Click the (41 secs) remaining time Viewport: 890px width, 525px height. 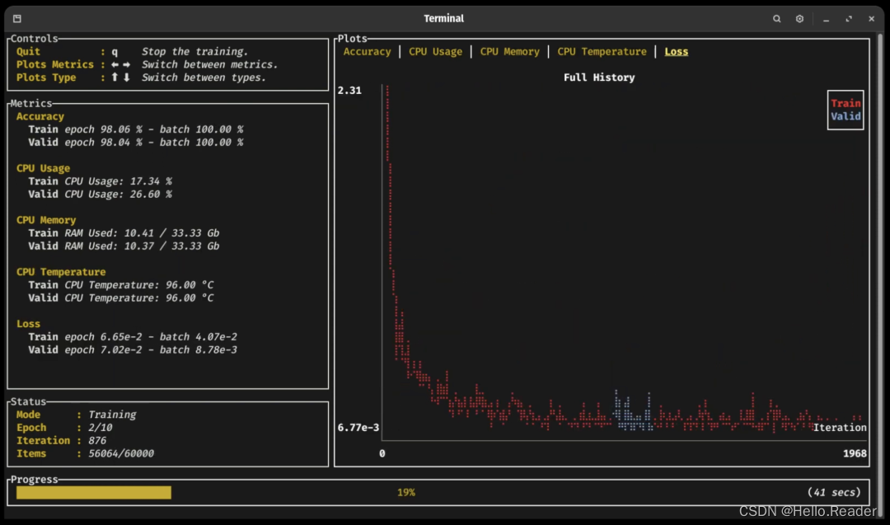click(834, 493)
